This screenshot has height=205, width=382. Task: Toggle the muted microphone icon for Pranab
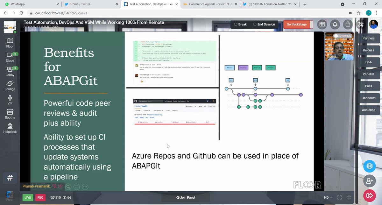55,187
